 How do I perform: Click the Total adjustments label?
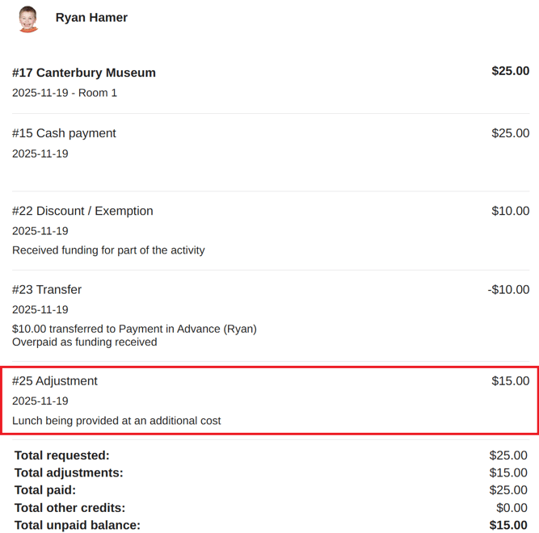[69, 472]
